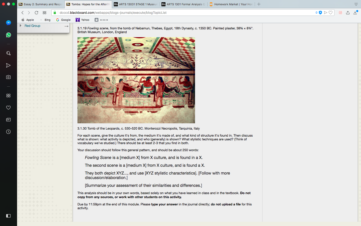Open the Google bookmark

pyautogui.click(x=63, y=20)
